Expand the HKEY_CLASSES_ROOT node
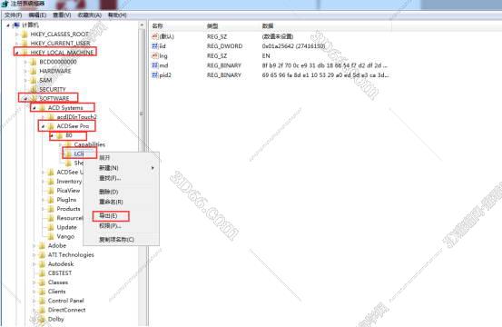The width and height of the screenshot is (502, 327). pyautogui.click(x=17, y=35)
